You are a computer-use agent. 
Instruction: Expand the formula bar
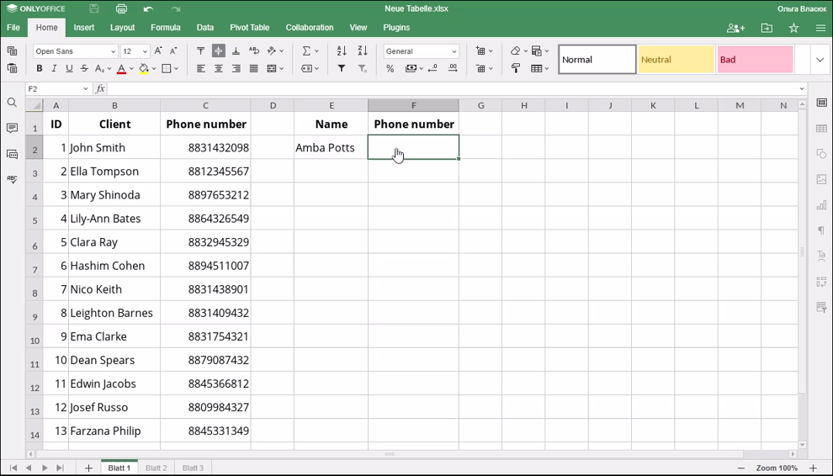click(x=802, y=88)
